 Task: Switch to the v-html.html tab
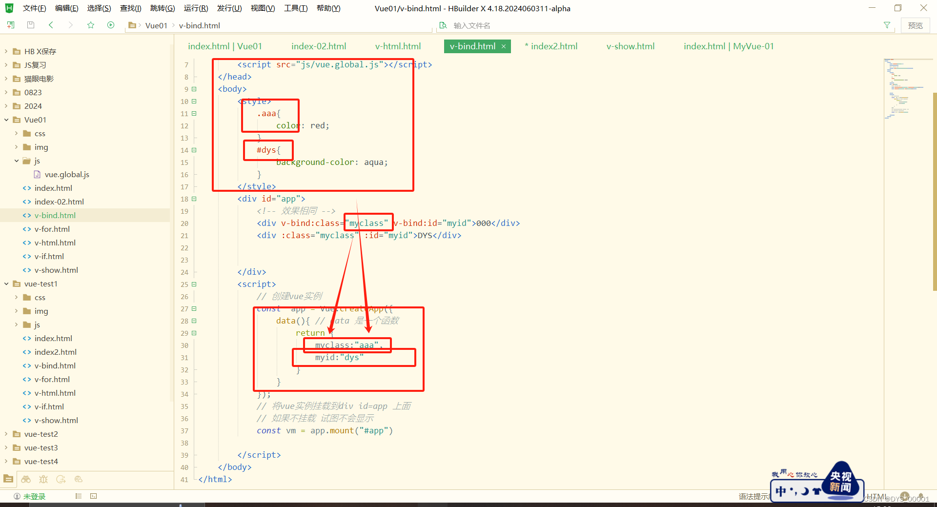[398, 46]
